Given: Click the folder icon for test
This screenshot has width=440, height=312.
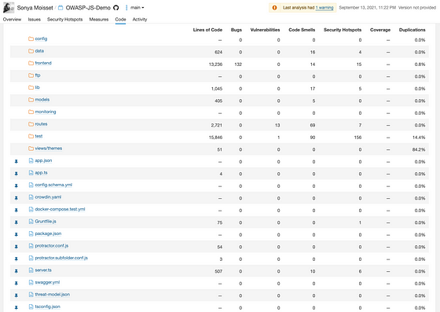Looking at the screenshot, I should pos(31,137).
